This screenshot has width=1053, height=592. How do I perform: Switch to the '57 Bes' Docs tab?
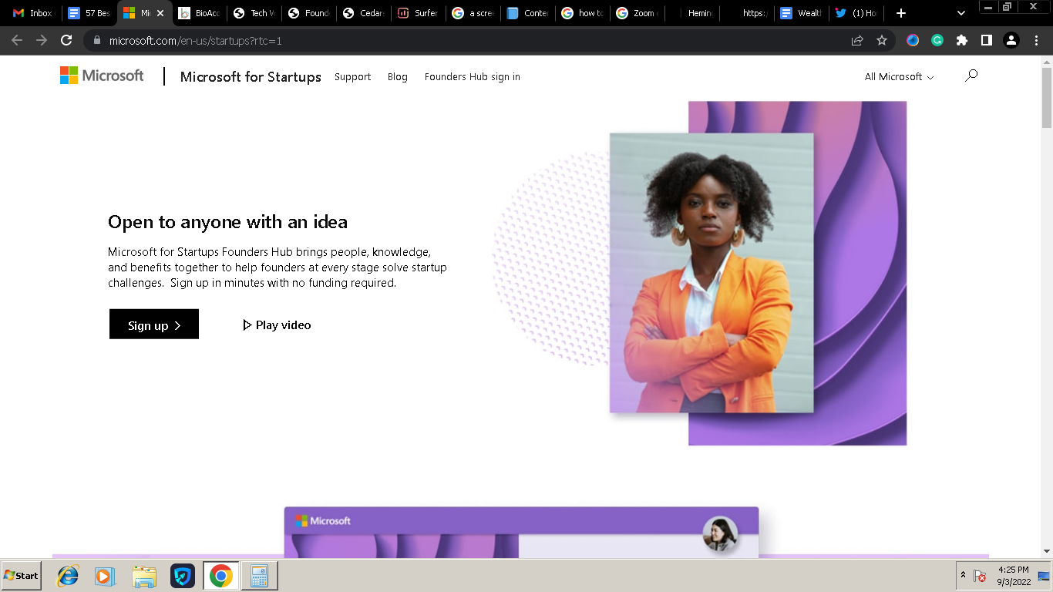point(89,13)
